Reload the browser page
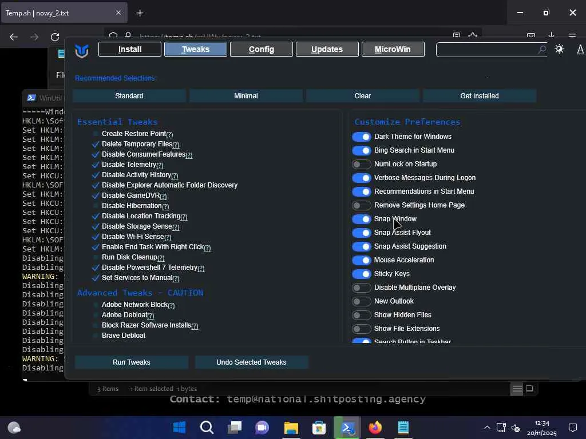This screenshot has height=439, width=586. 55,37
